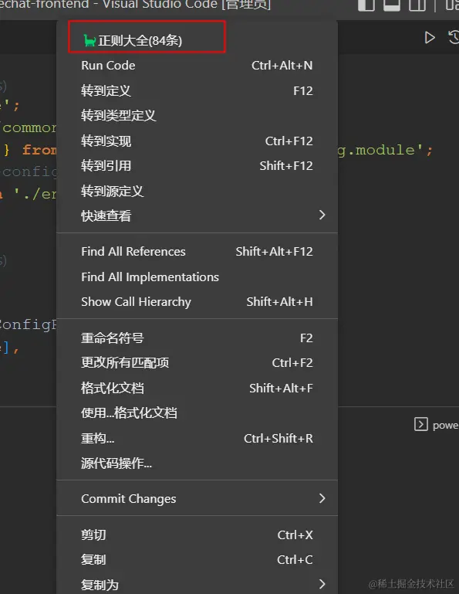Viewport: 459px width, 594px height.
Task: Toggle the primary sidebar layout icon
Action: pos(366,5)
